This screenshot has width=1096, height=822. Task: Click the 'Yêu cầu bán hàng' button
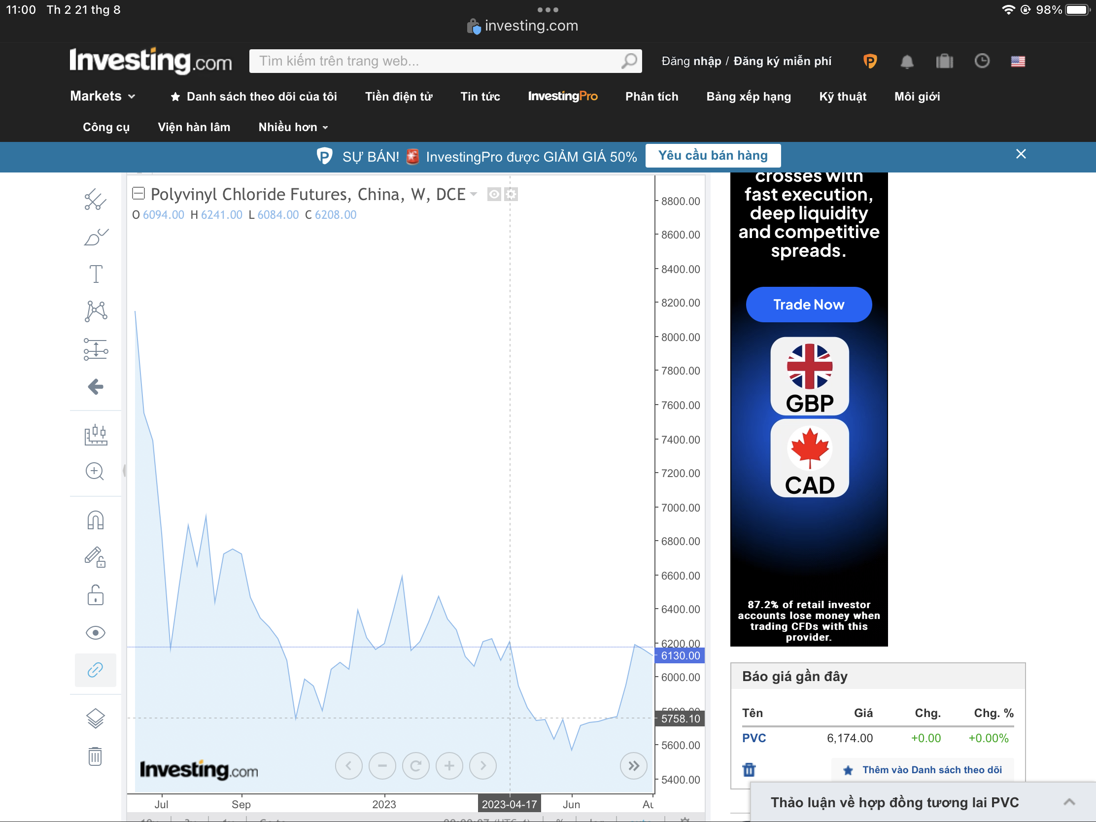click(713, 156)
